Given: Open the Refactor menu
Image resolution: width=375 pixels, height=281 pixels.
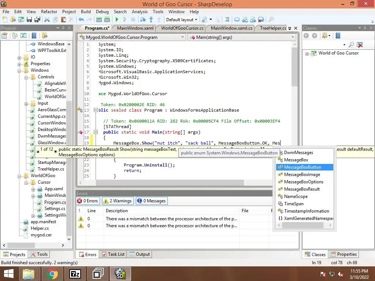Looking at the screenshot, I should click(49, 11).
